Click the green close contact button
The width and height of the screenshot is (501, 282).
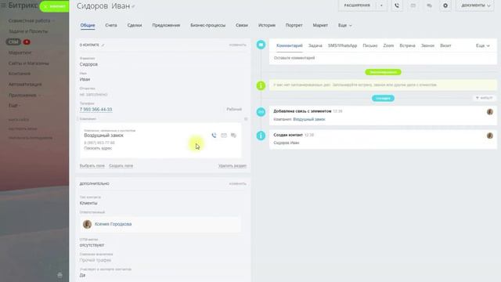pos(54,6)
